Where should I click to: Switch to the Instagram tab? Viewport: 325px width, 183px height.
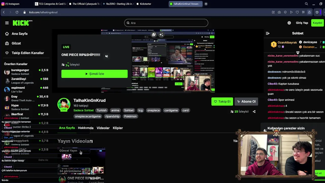click(16, 4)
